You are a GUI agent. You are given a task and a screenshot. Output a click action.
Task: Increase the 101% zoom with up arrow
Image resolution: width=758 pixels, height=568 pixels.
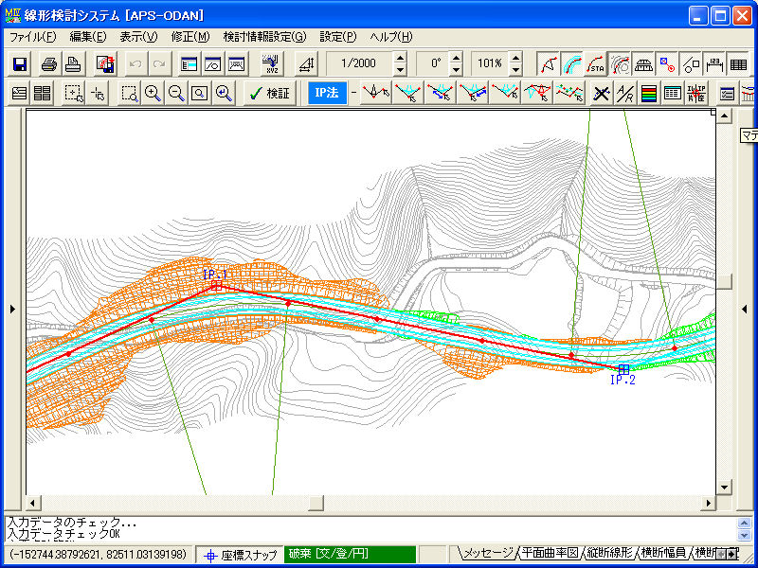515,59
